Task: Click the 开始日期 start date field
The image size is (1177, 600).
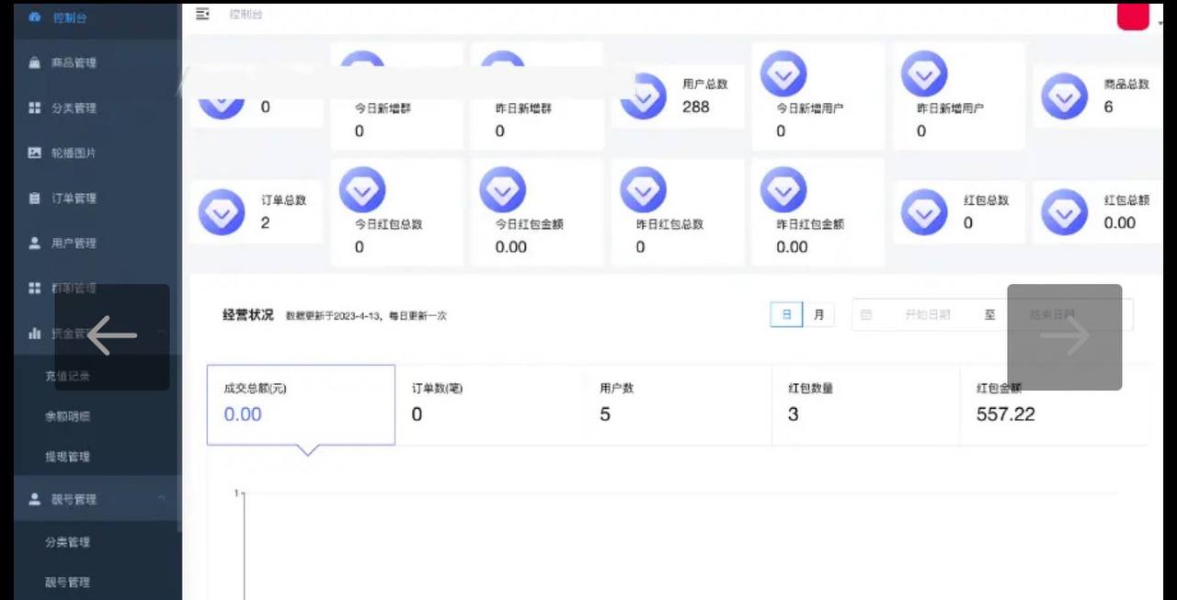Action: coord(927,315)
